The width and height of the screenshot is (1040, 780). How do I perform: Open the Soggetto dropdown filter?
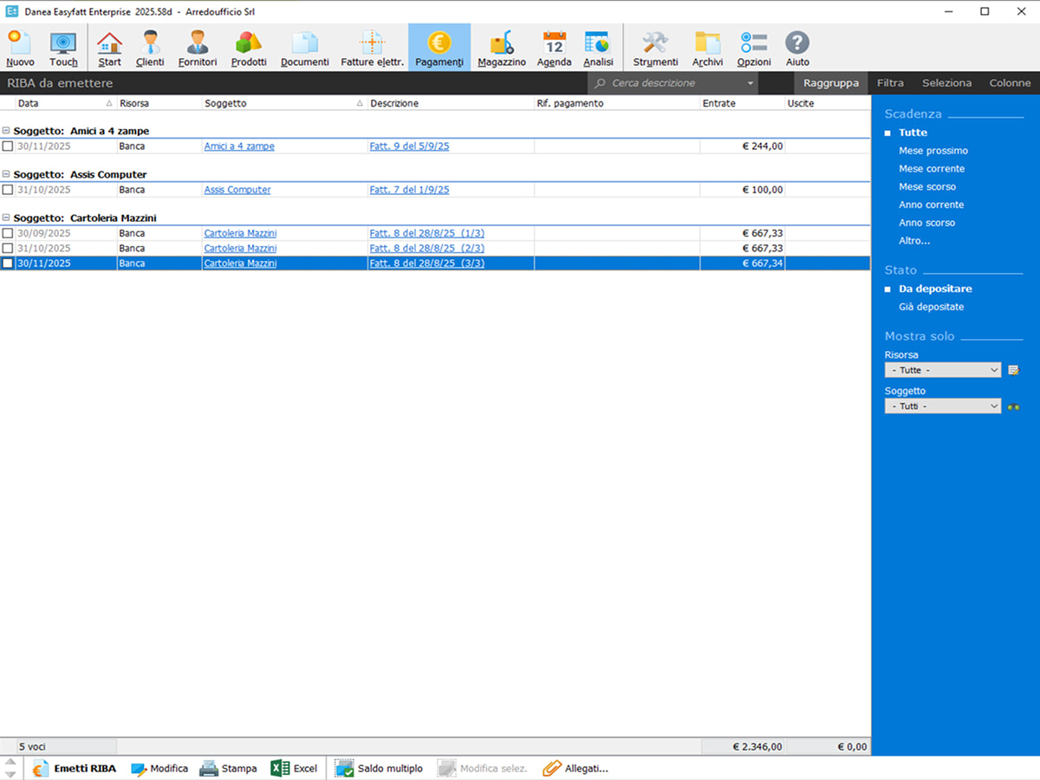[943, 406]
